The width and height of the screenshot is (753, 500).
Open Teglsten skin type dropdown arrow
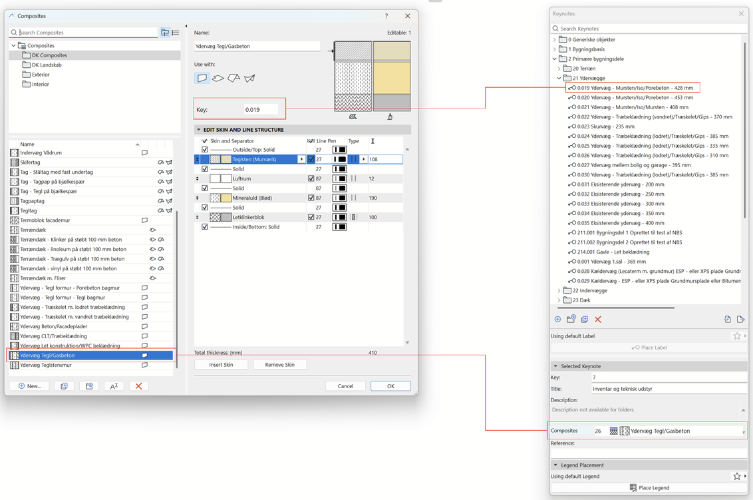point(364,159)
